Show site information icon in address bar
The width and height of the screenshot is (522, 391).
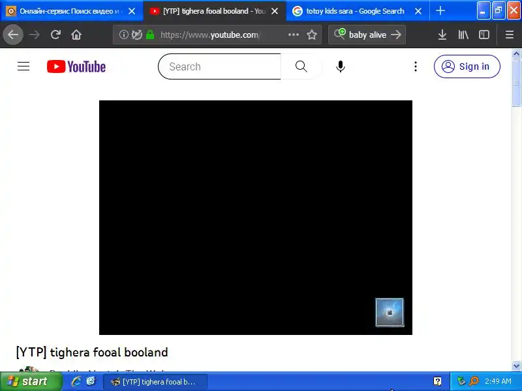[123, 35]
